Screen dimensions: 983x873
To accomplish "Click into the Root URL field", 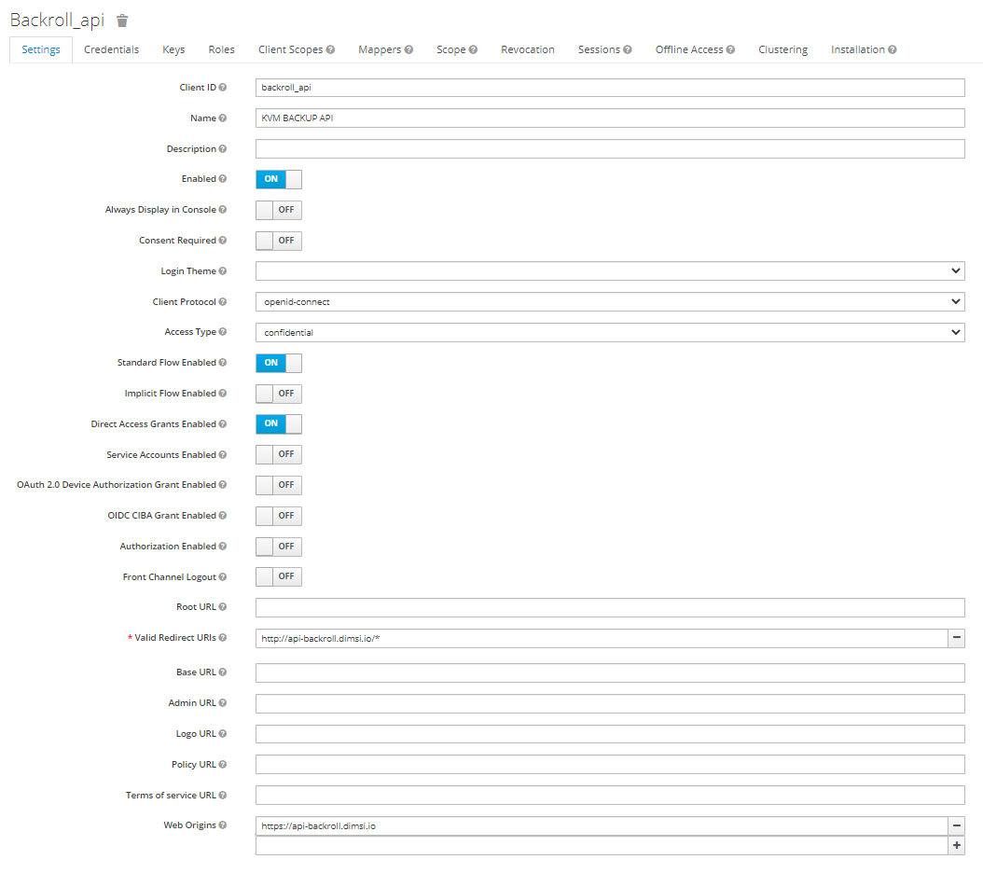I will pos(610,608).
